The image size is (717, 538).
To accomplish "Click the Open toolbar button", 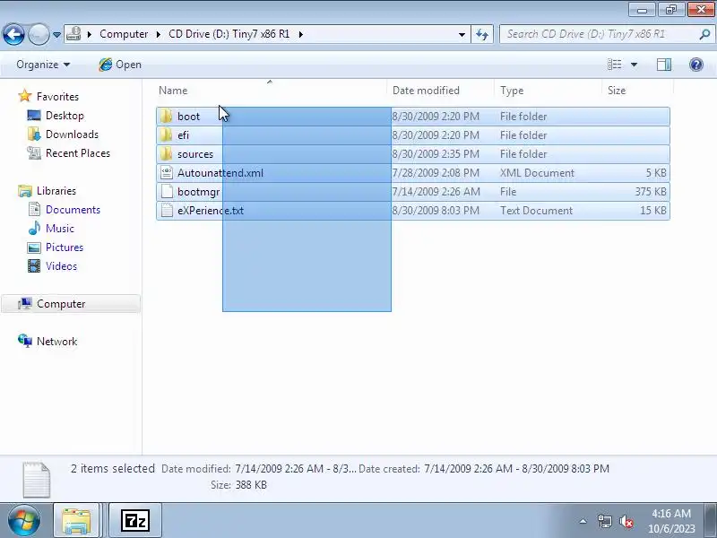I will click(x=120, y=65).
